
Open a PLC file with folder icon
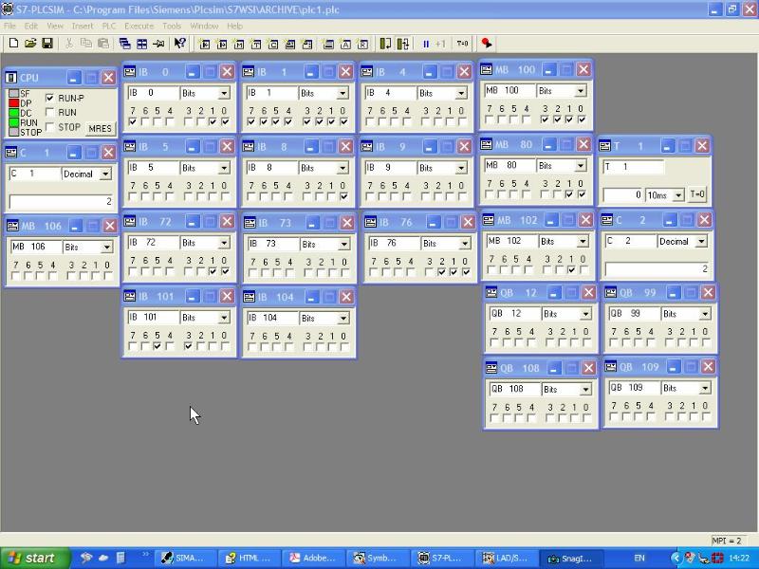30,44
